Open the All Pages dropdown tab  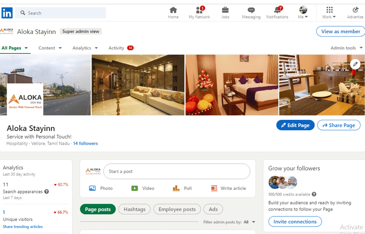(x=14, y=48)
